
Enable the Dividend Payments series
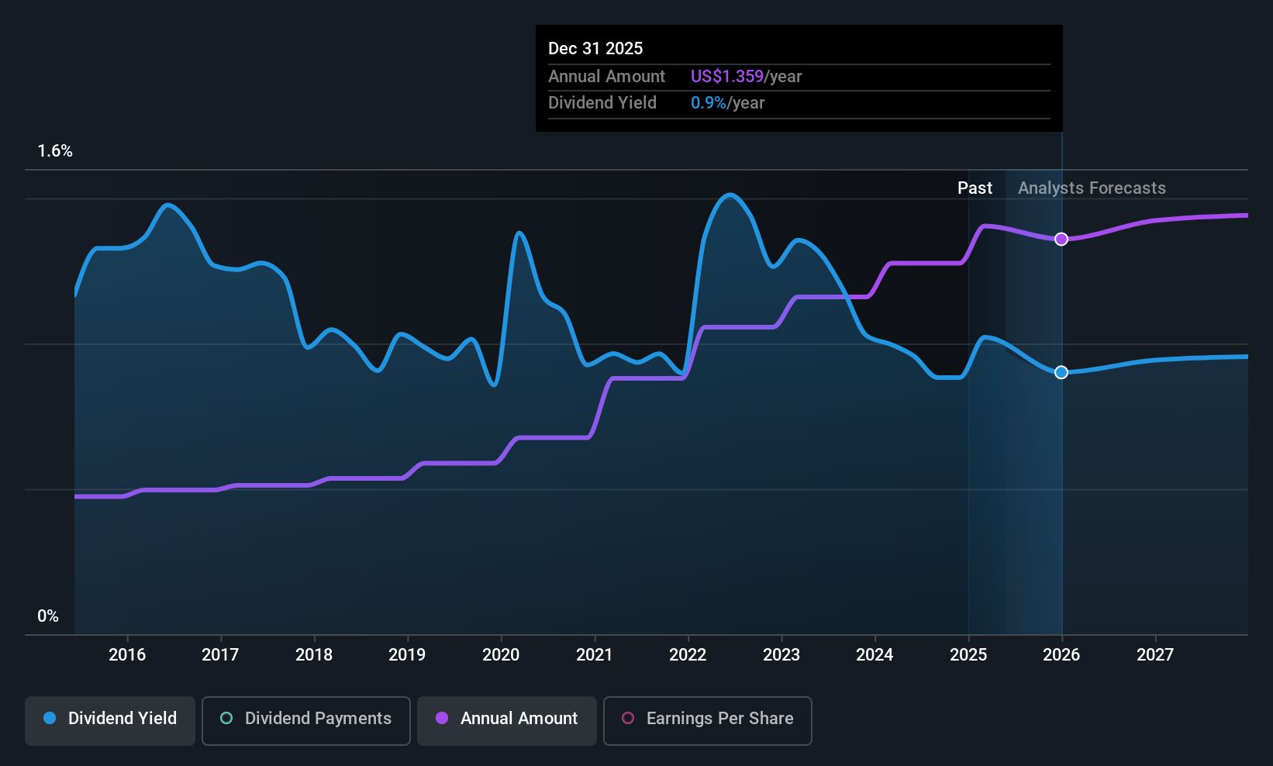306,721
